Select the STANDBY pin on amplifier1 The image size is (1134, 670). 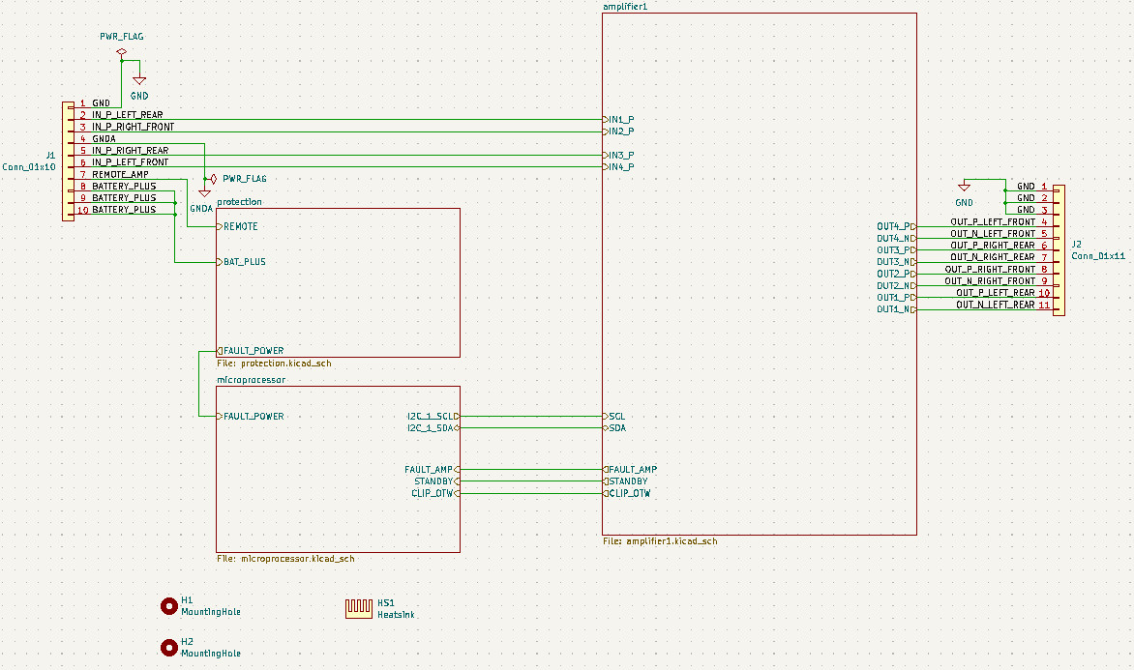click(626, 481)
